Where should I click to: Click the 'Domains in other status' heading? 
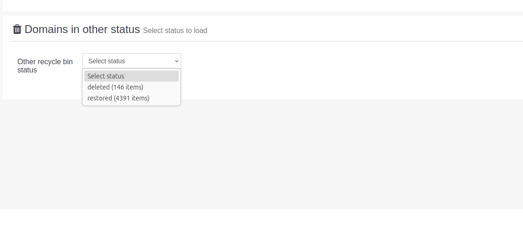pyautogui.click(x=82, y=30)
